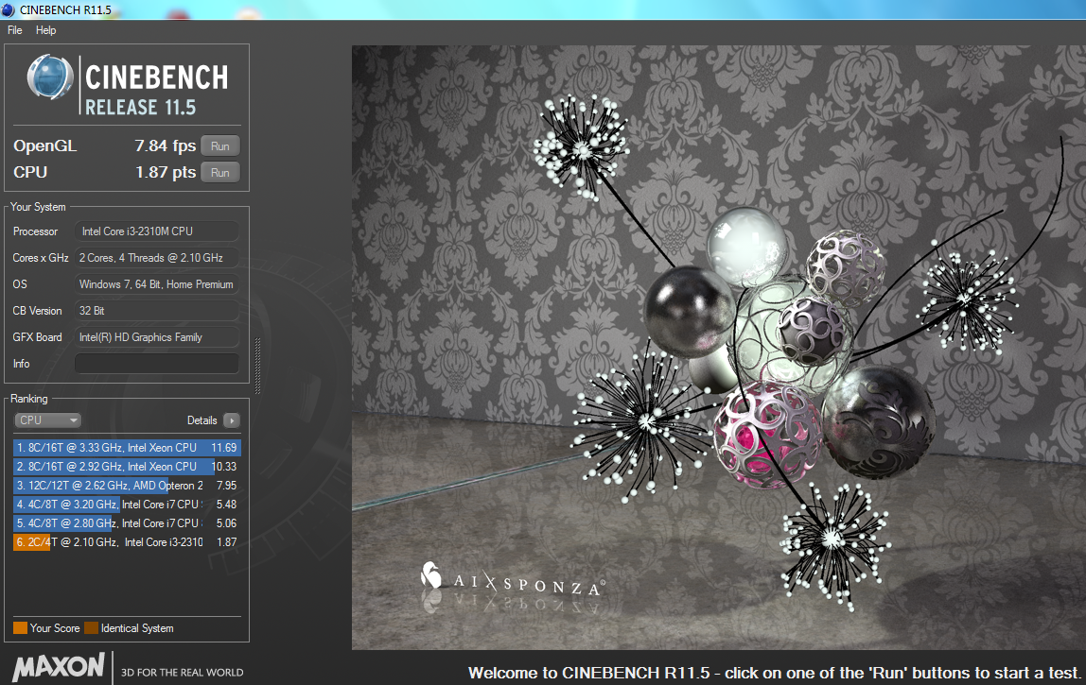
Task: Click the brown Identical System legend swatch
Action: (x=92, y=628)
